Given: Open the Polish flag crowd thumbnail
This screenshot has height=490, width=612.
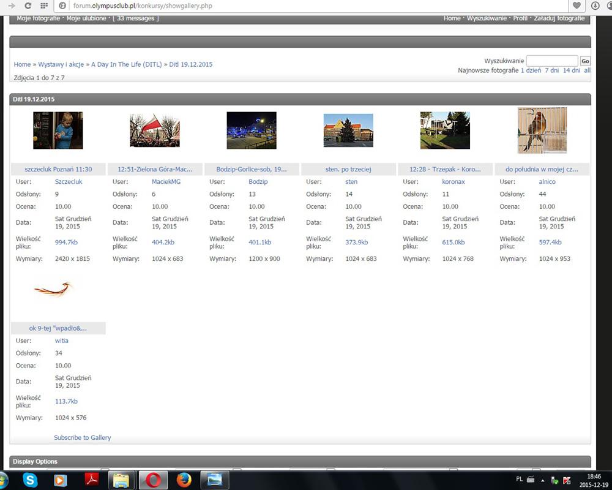Looking at the screenshot, I should coord(155,130).
